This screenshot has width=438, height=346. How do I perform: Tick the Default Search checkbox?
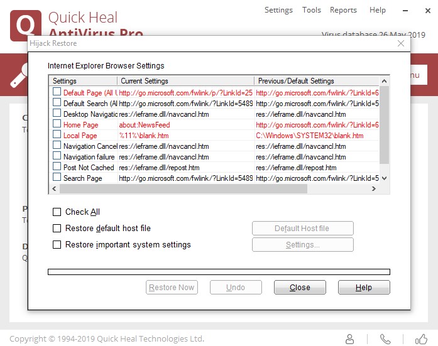click(x=57, y=102)
